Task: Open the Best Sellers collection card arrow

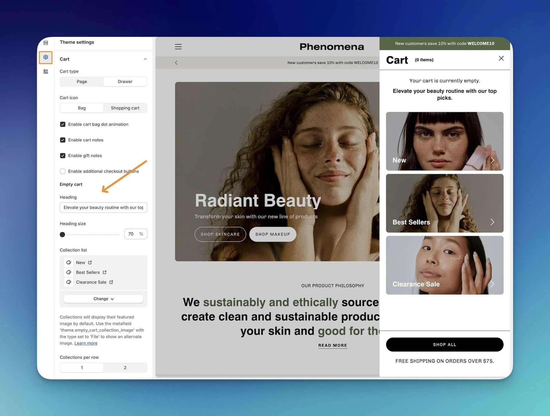Action: pos(492,222)
